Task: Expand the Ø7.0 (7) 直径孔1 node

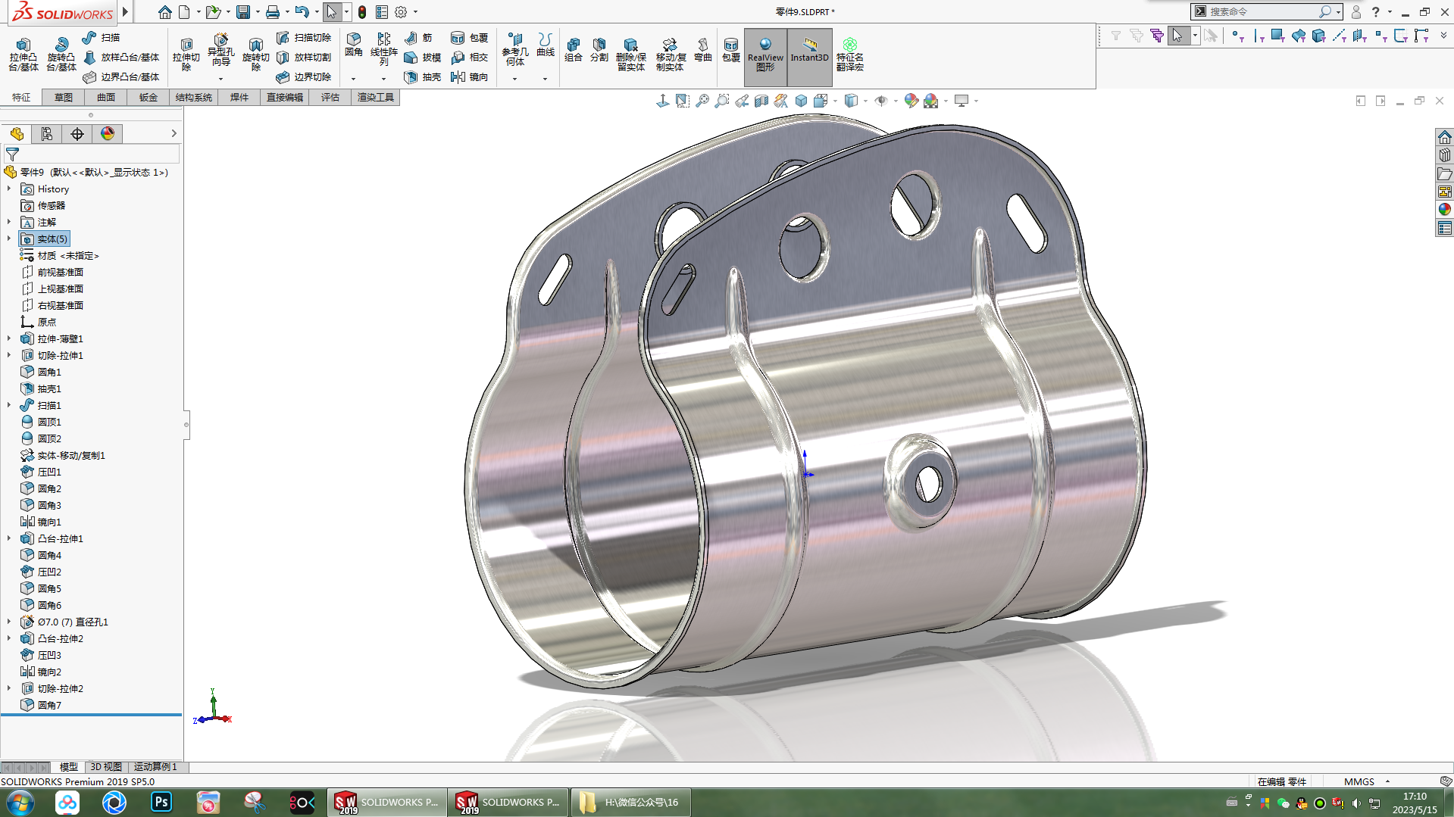Action: pyautogui.click(x=9, y=622)
